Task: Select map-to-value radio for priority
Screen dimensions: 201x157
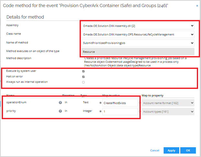Action: [100, 111]
